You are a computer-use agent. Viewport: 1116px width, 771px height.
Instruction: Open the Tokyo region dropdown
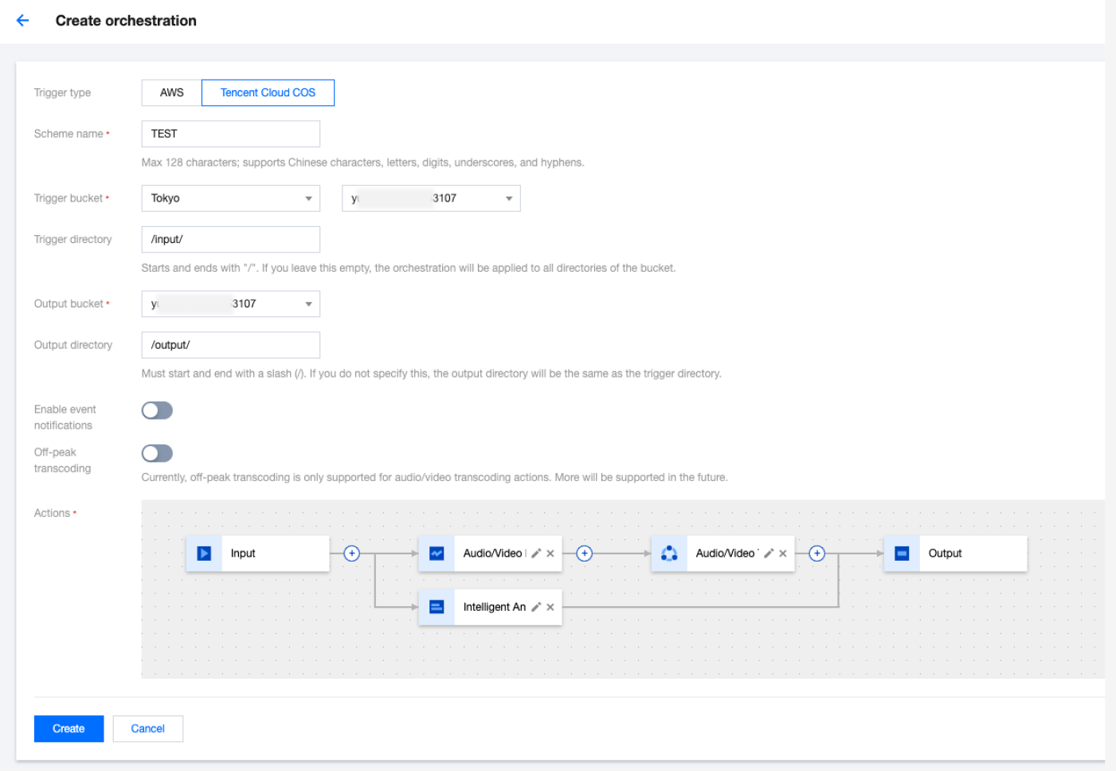coord(230,198)
